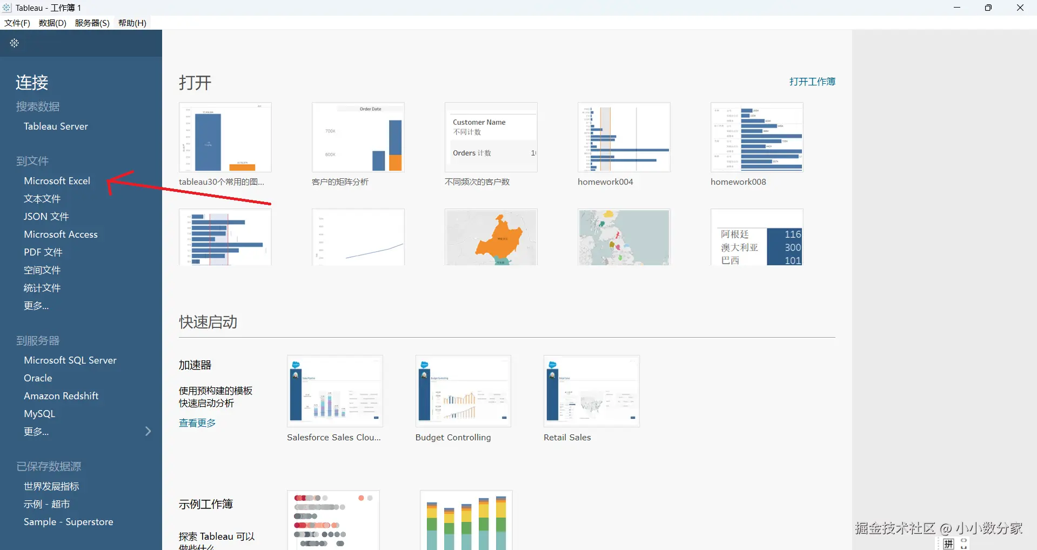Connect to Amazon Redshift
This screenshot has width=1037, height=550.
pyautogui.click(x=61, y=396)
